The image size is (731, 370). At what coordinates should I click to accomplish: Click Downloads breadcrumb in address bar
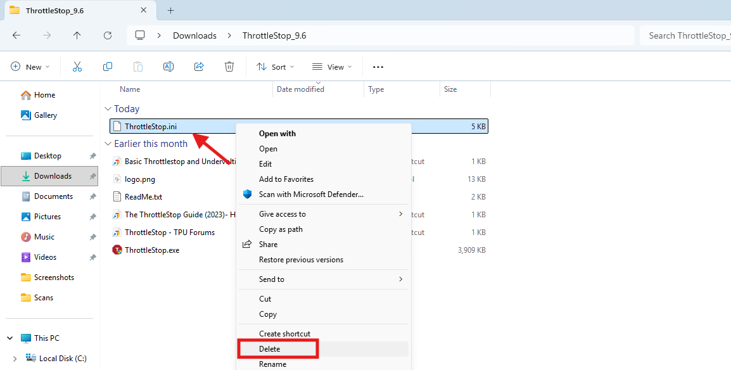pos(195,36)
